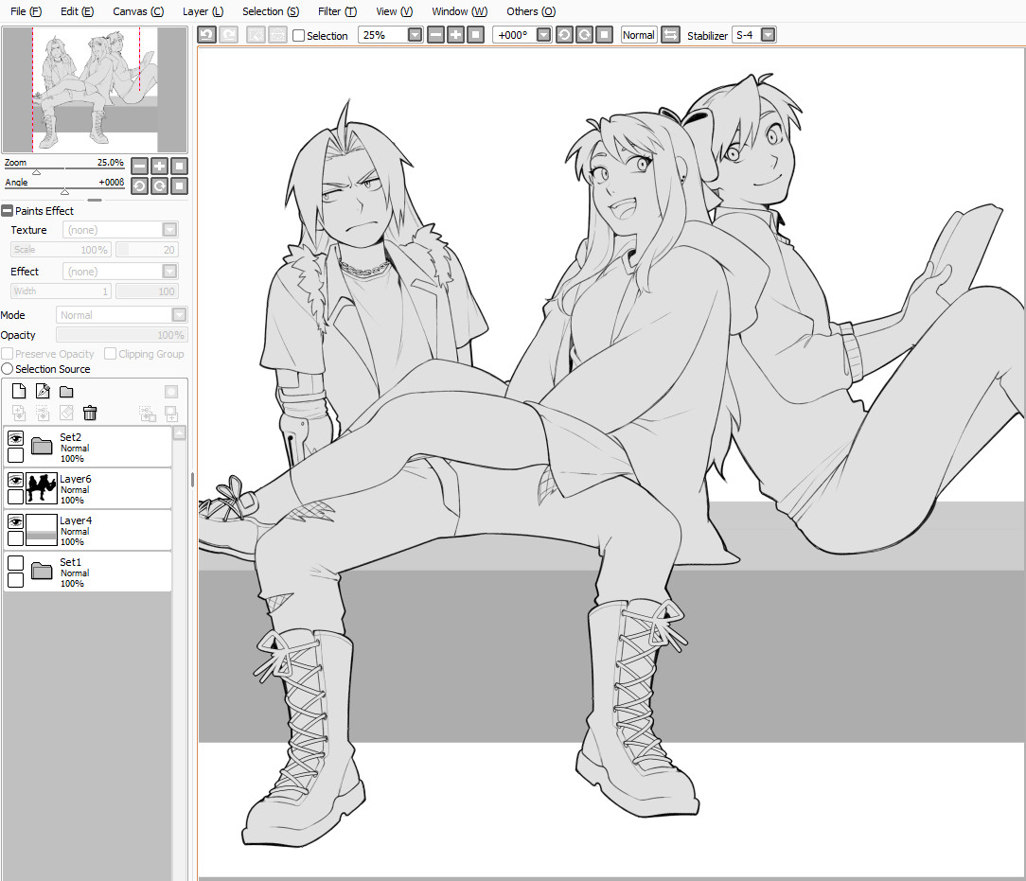Enable the Preserve Opacity checkbox

(x=8, y=354)
